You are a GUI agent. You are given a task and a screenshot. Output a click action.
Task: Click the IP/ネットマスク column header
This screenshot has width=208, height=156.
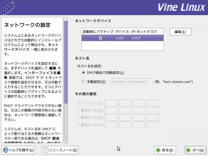tap(144, 32)
